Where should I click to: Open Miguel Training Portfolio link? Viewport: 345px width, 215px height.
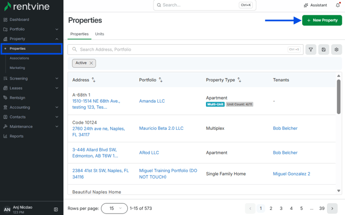pyautogui.click(x=168, y=174)
